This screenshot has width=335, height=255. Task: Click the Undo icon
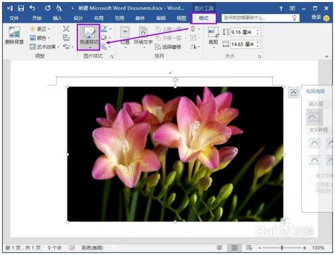[32, 9]
